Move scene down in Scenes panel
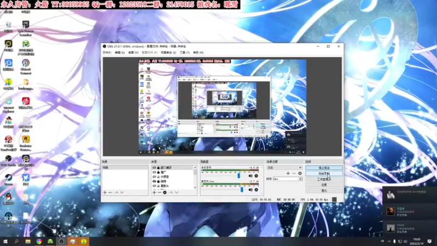The width and height of the screenshot is (437, 246). pyautogui.click(x=122, y=192)
